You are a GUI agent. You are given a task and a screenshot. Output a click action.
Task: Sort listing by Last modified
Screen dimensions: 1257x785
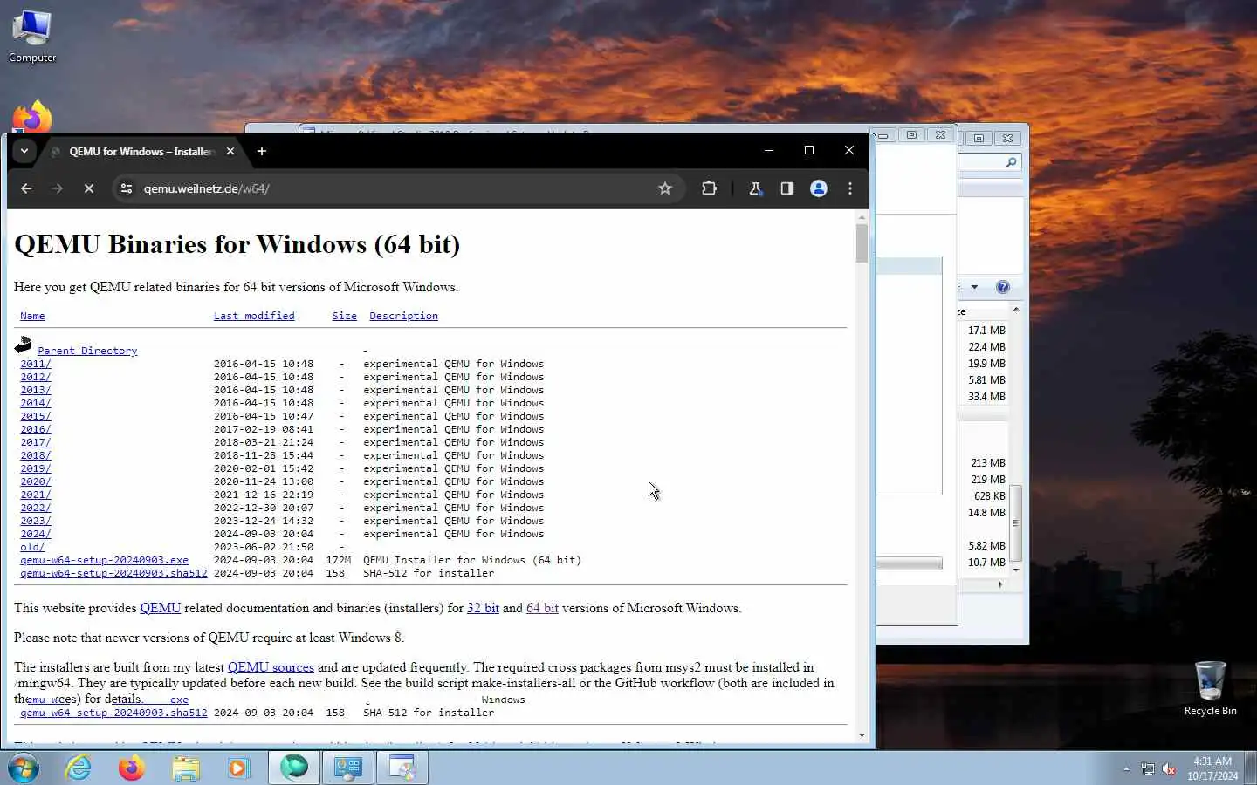pos(254,316)
